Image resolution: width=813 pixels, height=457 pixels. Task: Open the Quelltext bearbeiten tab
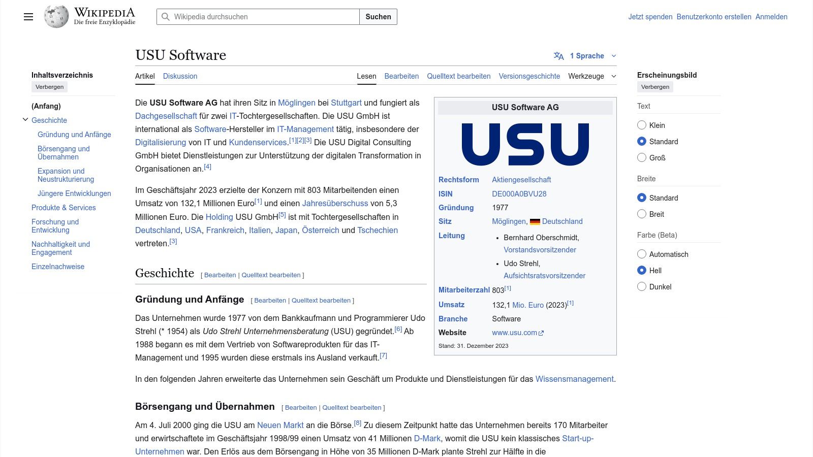(x=459, y=76)
